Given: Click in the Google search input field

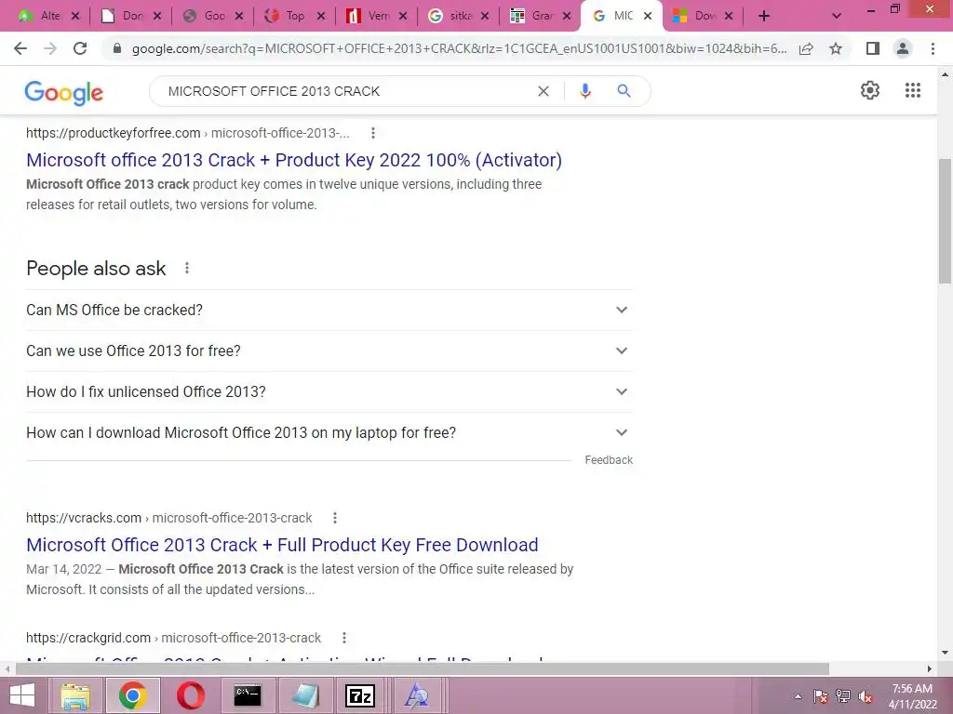Looking at the screenshot, I should [x=346, y=91].
